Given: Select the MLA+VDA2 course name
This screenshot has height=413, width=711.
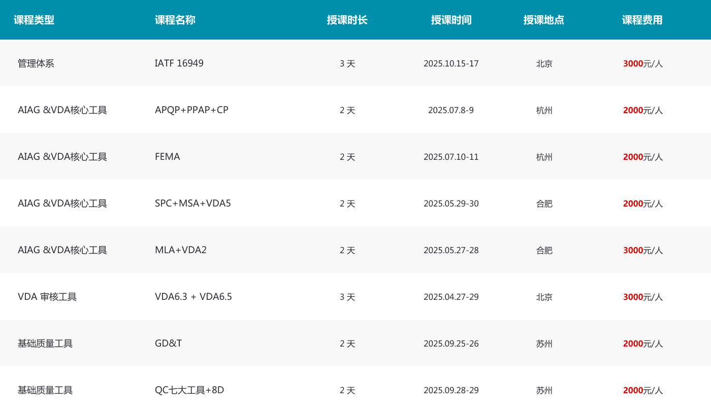Looking at the screenshot, I should coord(181,250).
